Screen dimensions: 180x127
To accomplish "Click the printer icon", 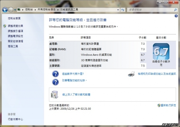I will pyautogui.click(x=131, y=74).
